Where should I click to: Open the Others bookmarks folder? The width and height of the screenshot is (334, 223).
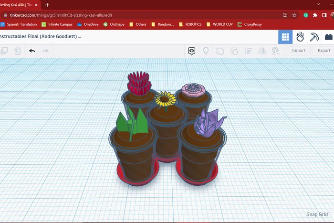coord(137,24)
